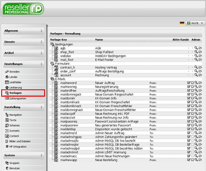Go to Schemes under Darstellung
The width and height of the screenshot is (206, 171).
[x=12, y=125]
